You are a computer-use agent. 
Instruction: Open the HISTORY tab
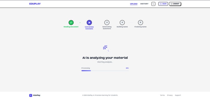coord(144,4)
